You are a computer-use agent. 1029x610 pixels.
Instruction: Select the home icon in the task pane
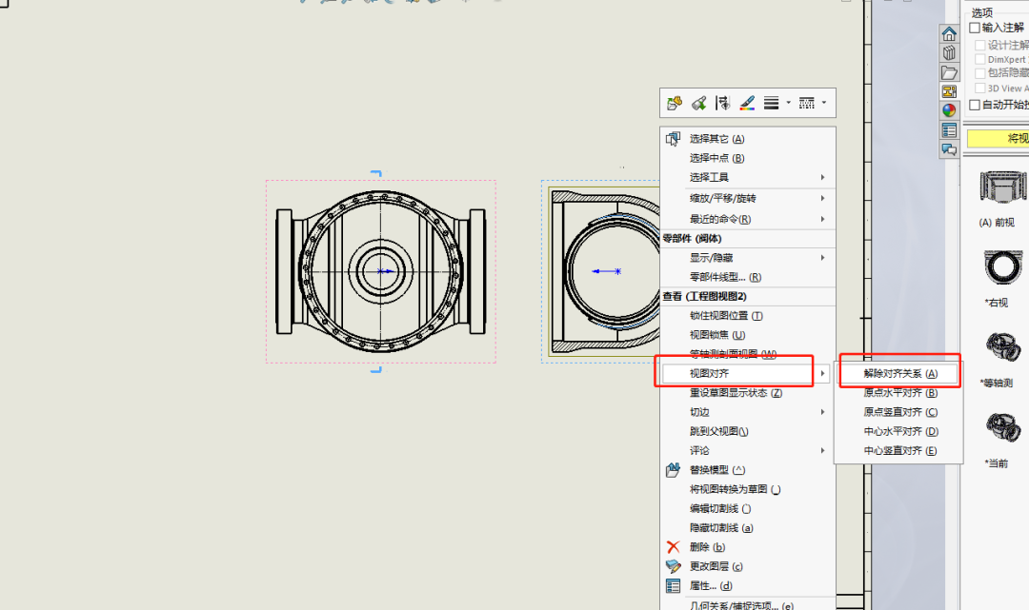coord(949,32)
